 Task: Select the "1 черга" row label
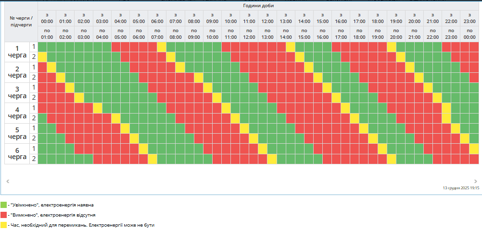(17, 52)
